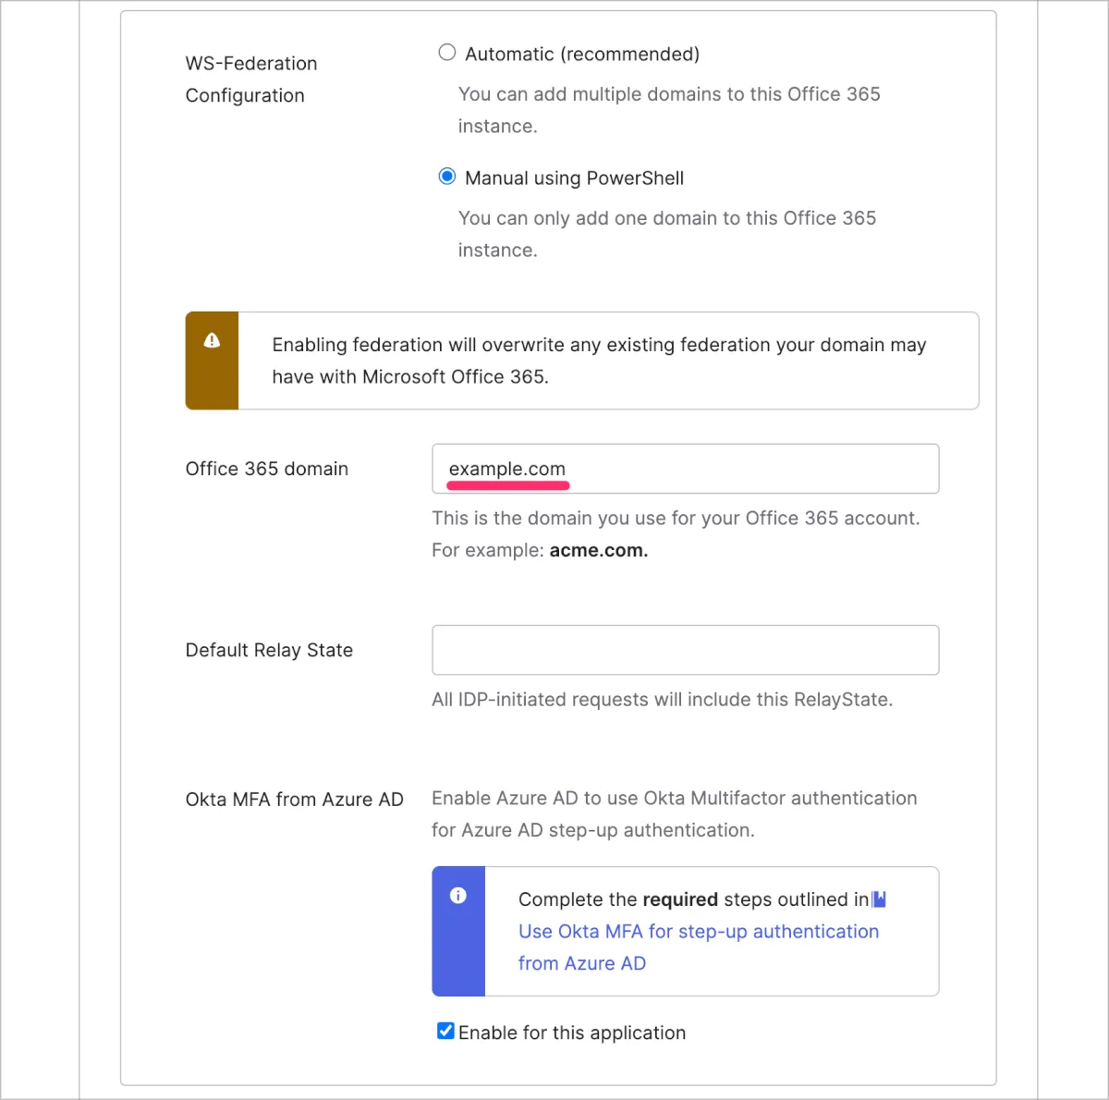The image size is (1109, 1100).
Task: Click the book icon beside the MFA link
Action: tap(879, 899)
